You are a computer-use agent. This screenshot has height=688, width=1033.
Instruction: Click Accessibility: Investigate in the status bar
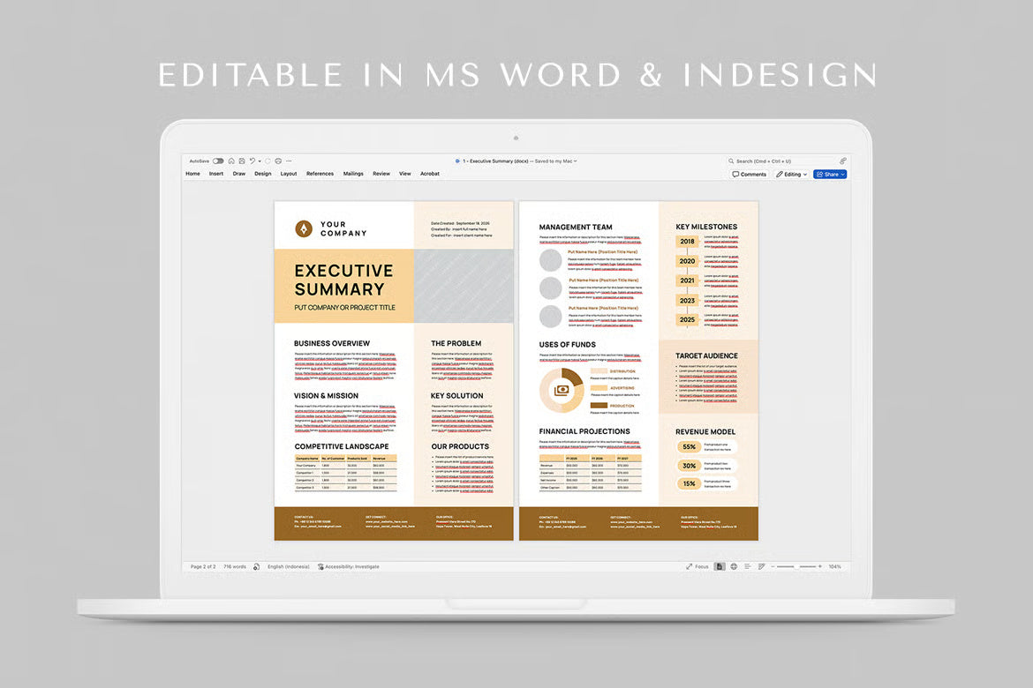click(x=349, y=566)
